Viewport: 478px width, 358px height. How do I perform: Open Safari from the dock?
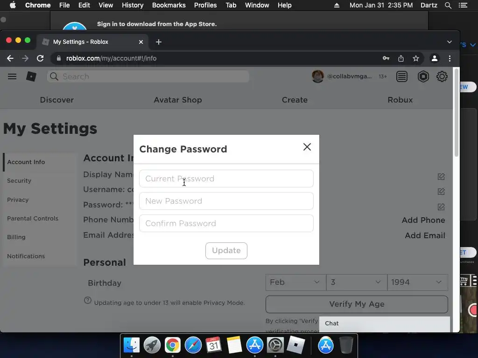point(193,345)
